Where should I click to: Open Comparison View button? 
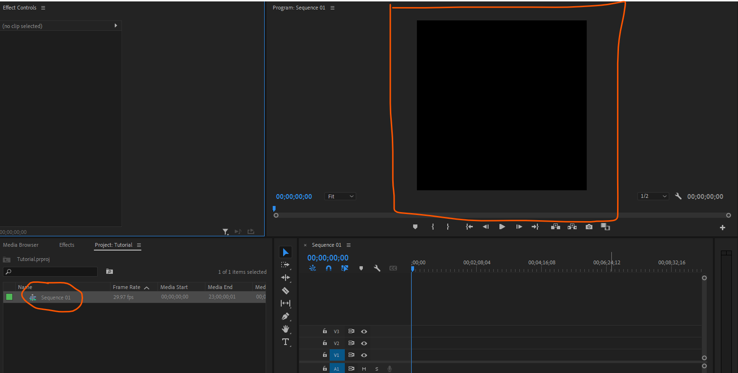coord(605,227)
